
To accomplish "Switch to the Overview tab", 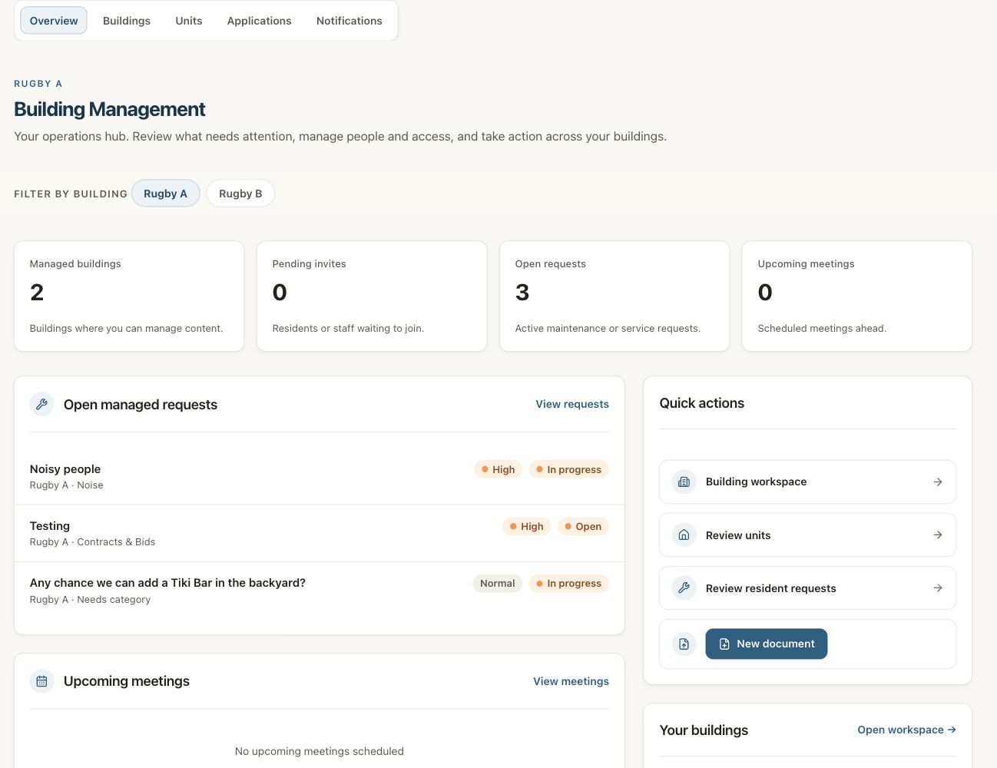I will tap(54, 21).
